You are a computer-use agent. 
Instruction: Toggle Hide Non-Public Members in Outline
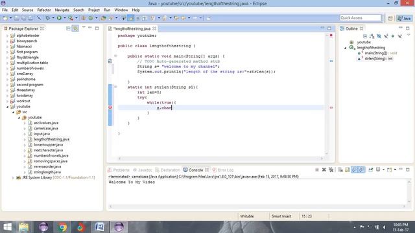pyautogui.click(x=393, y=36)
